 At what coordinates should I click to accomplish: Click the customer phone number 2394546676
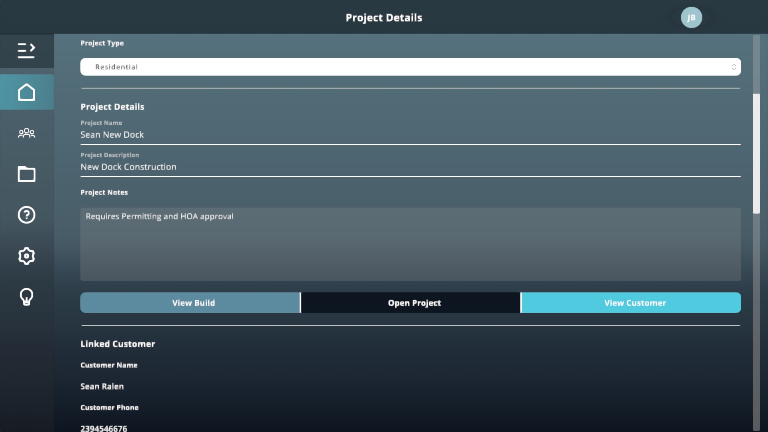click(104, 428)
